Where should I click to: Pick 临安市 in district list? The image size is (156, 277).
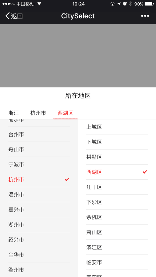tap(117, 262)
